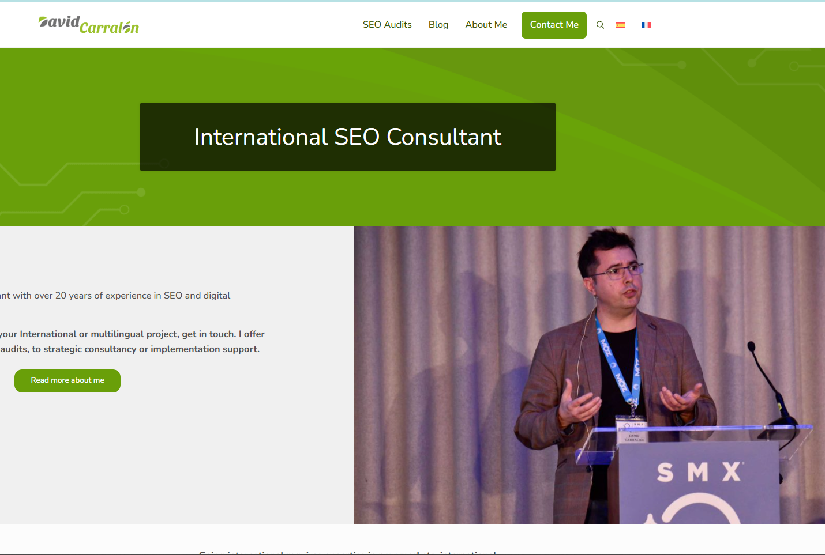Open the About Me page
825x555 pixels.
[486, 25]
